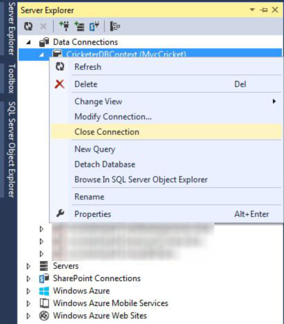This screenshot has height=324, width=284.
Task: Choose Browse In SQL Server Object Explorer
Action: click(x=166, y=180)
